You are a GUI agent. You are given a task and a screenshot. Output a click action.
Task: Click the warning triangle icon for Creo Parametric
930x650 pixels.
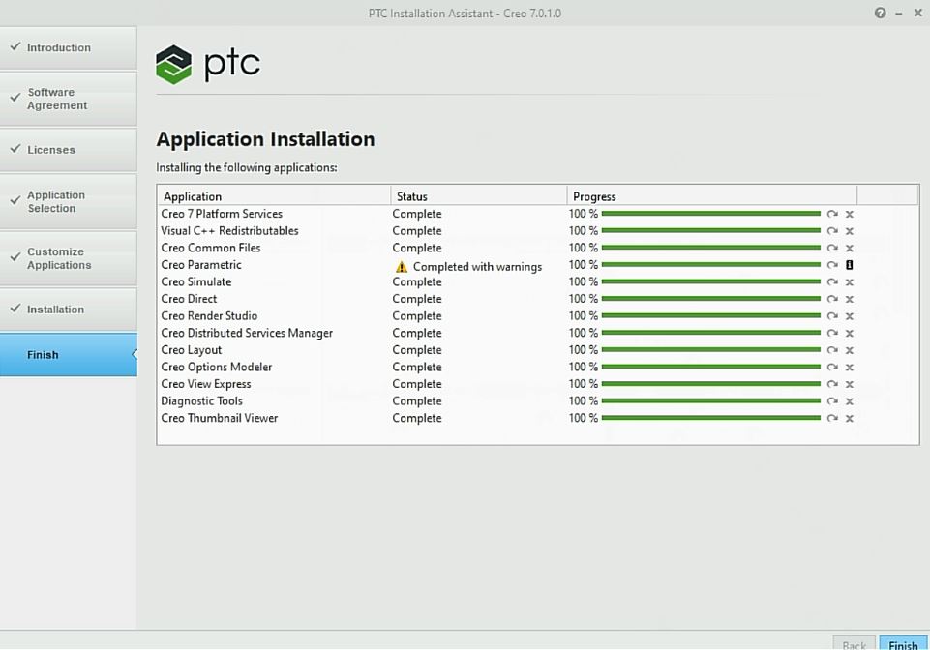tap(402, 267)
